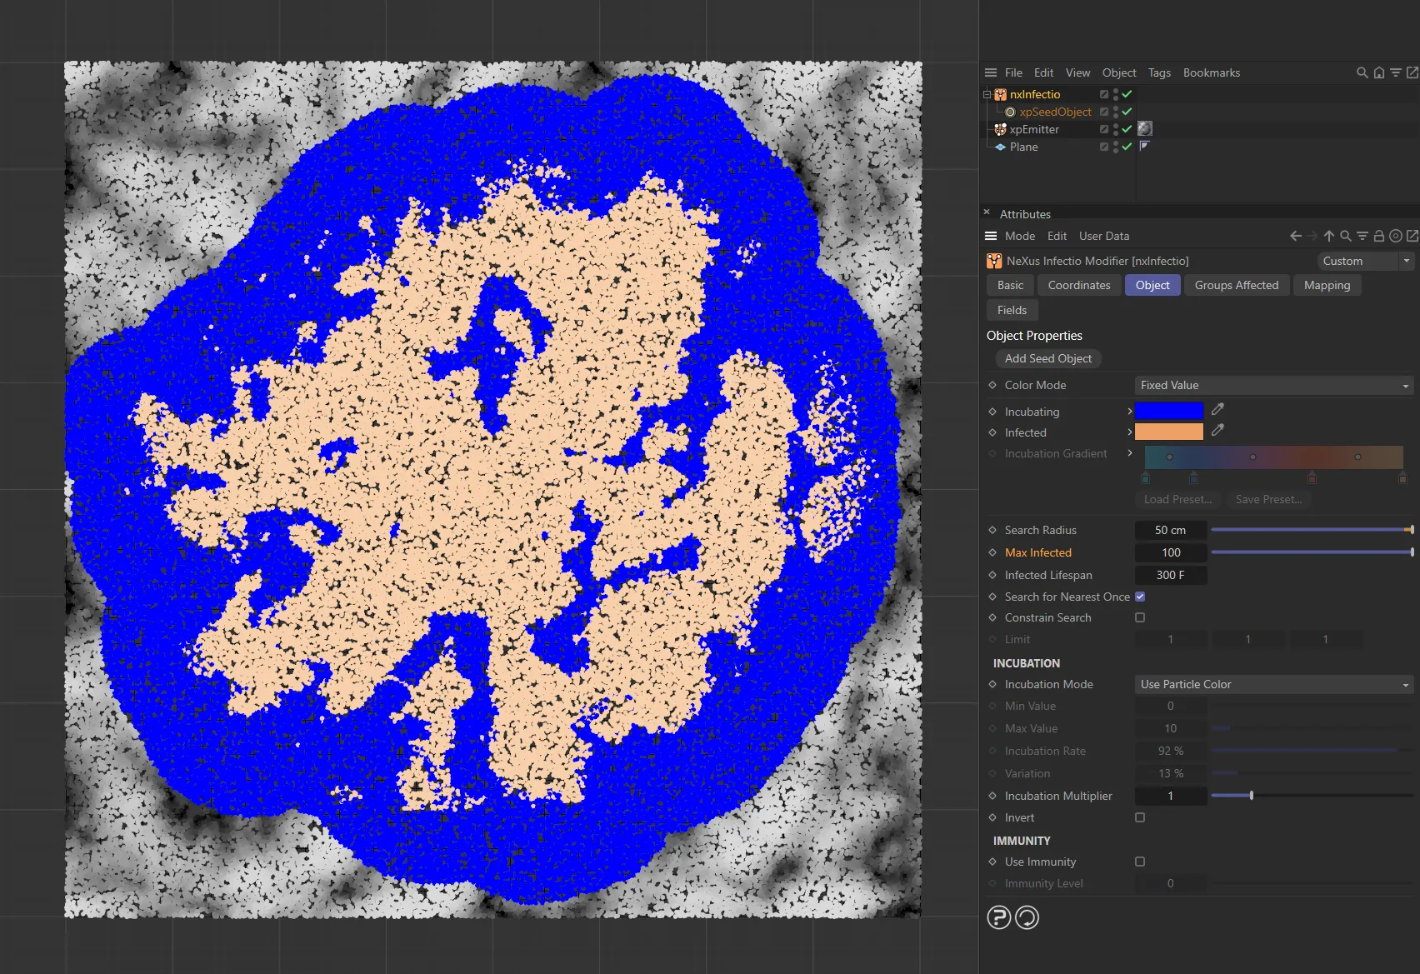The width and height of the screenshot is (1420, 974).
Task: Disable Search for Nearest Once
Action: pos(1140,597)
